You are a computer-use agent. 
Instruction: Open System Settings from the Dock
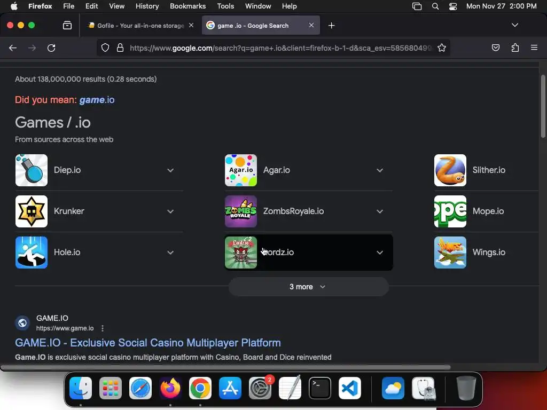point(260,388)
